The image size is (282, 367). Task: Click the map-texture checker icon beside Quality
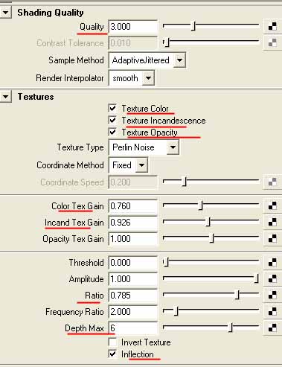[x=272, y=27]
